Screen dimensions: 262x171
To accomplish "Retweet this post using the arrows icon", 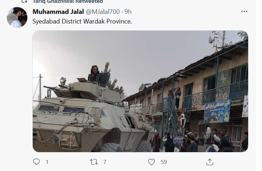I will (94, 162).
